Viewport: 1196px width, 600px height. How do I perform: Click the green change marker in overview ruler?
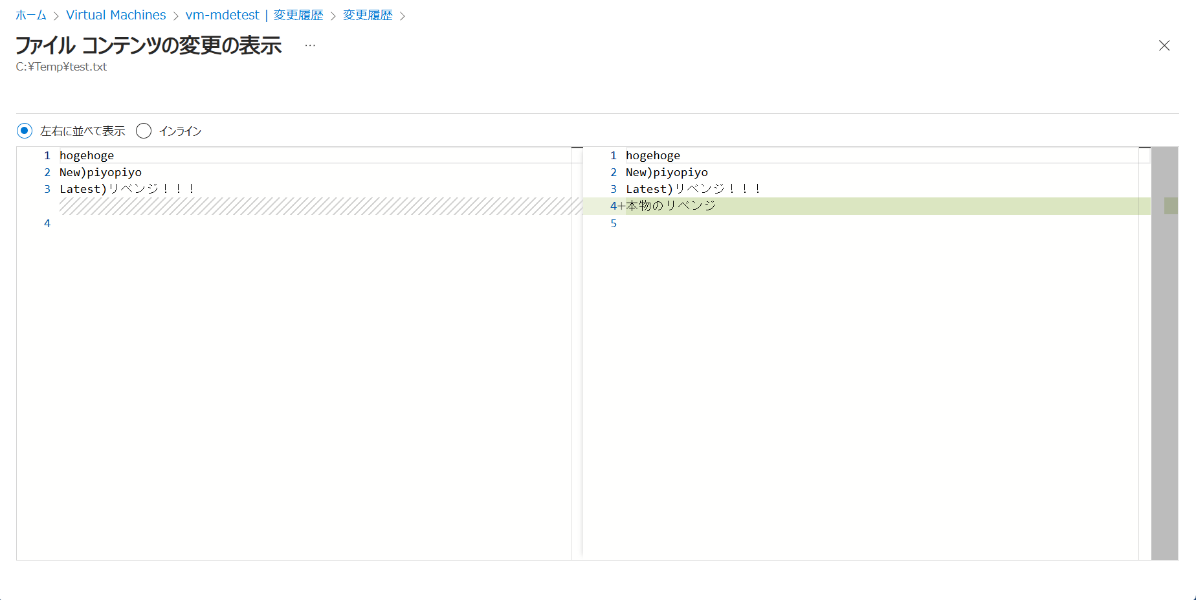coord(1170,206)
